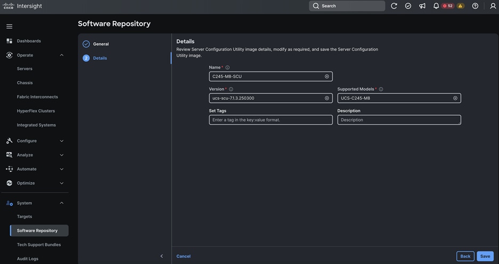Image resolution: width=499 pixels, height=264 pixels.
Task: Click the Search box in header
Action: pyautogui.click(x=347, y=6)
